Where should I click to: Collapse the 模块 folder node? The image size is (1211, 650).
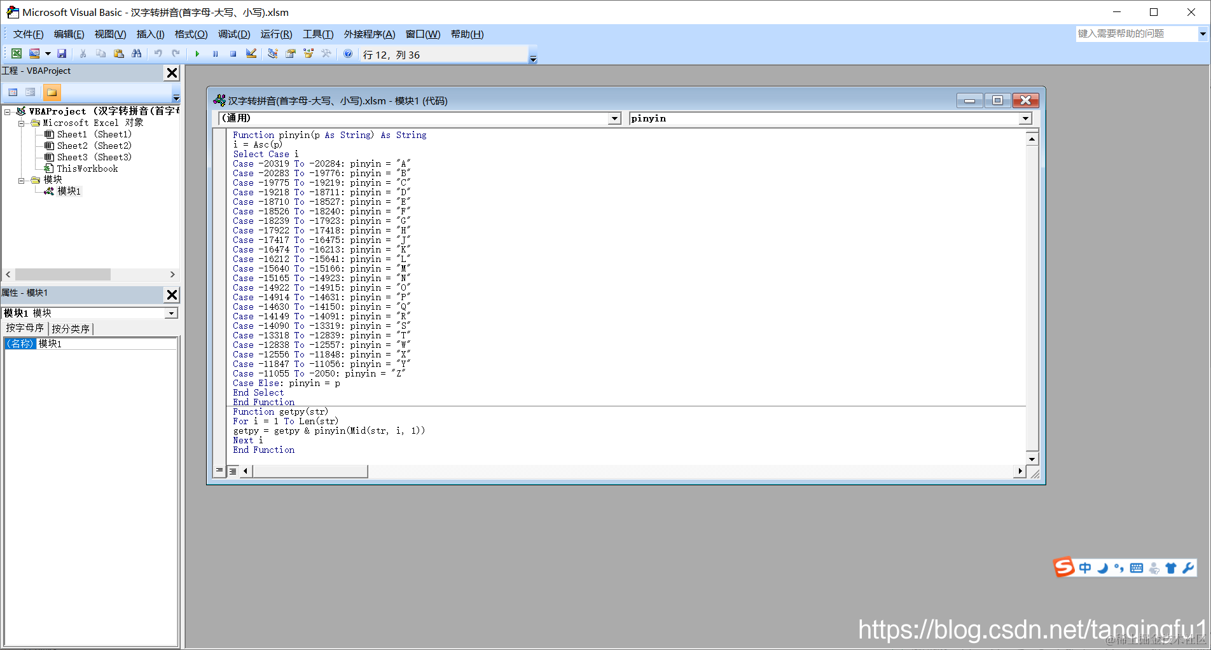[x=22, y=181]
